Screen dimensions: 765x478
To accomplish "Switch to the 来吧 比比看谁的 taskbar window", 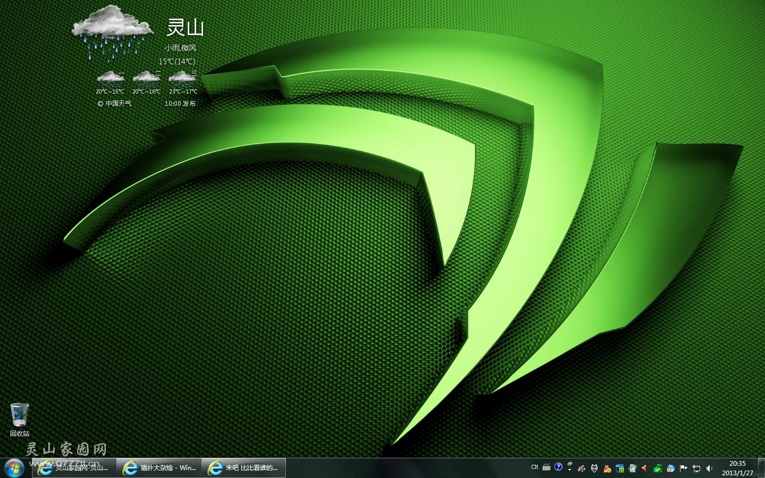I will click(x=244, y=468).
